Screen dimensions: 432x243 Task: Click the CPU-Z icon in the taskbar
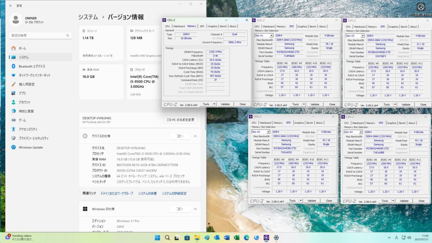[x=265, y=238]
